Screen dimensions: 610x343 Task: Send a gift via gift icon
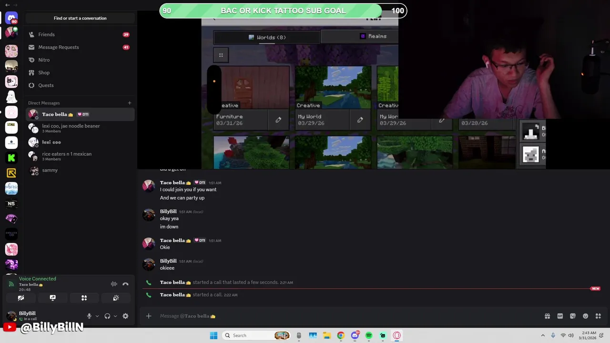click(x=547, y=316)
